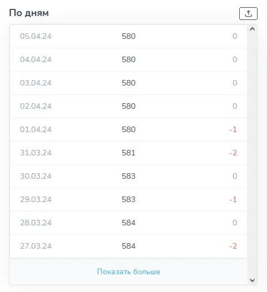Click the 03.04.24 row date
This screenshot has width=267, height=292.
36,83
